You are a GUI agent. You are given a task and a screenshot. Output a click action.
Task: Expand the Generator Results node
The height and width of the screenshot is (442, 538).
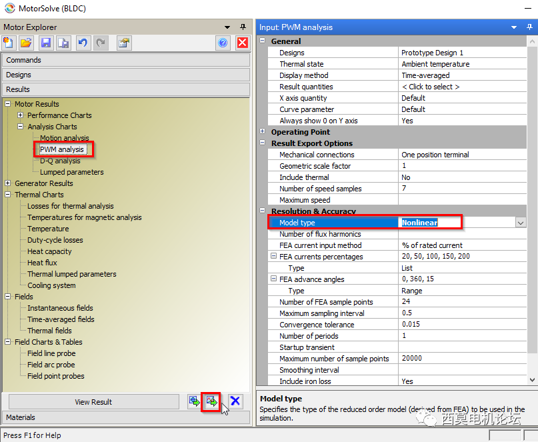[x=7, y=183]
